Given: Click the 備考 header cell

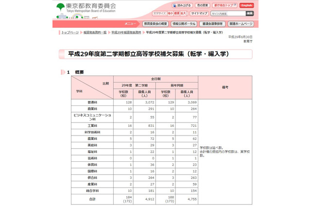Looking at the screenshot, I should [225, 87].
